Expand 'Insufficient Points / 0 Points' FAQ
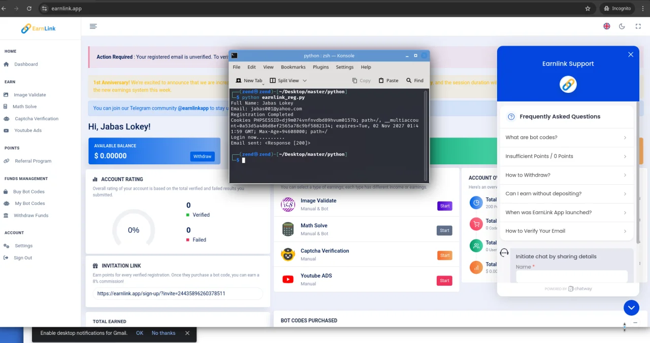This screenshot has height=343, width=650. [567, 156]
